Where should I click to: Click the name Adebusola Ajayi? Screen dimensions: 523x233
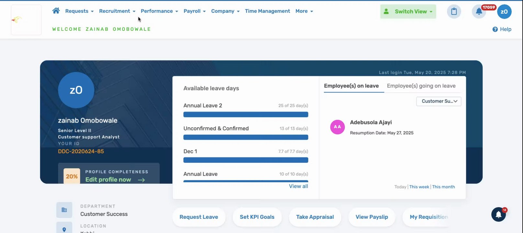click(371, 122)
